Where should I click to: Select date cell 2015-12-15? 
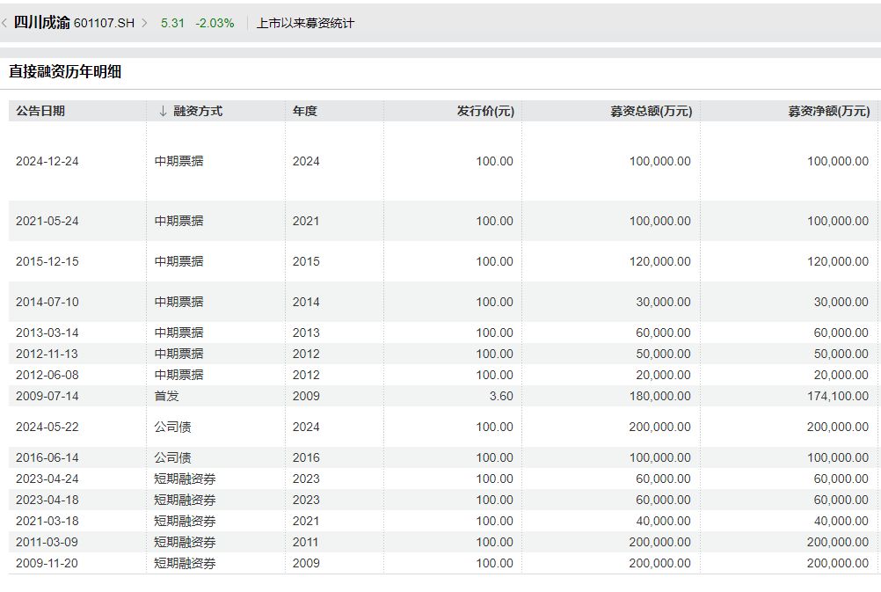point(47,261)
